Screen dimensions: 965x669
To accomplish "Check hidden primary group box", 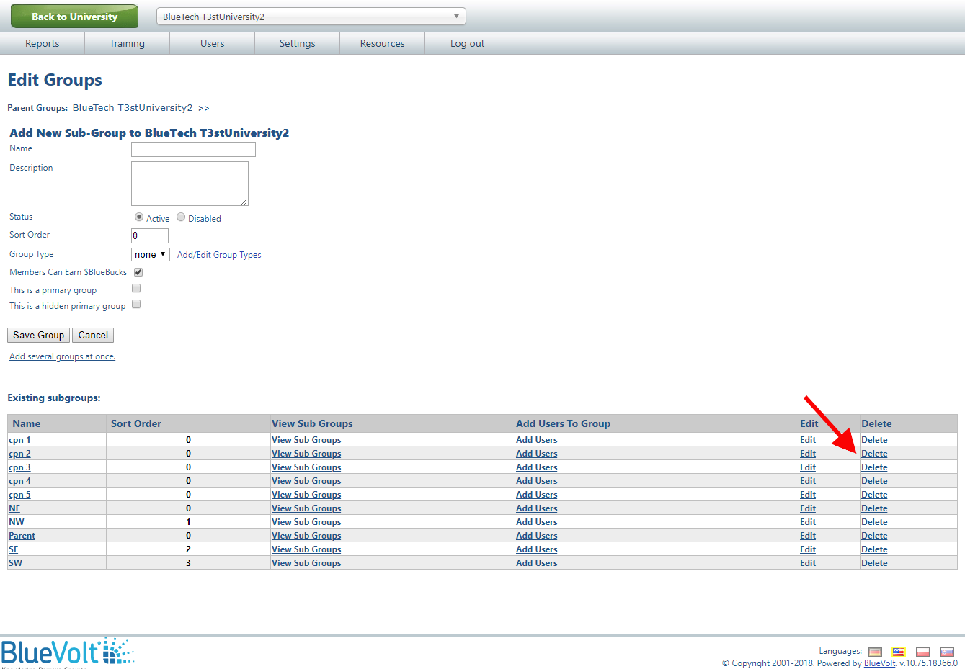I will point(136,304).
